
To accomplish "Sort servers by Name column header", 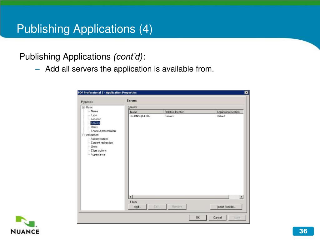I will click(x=146, y=112).
